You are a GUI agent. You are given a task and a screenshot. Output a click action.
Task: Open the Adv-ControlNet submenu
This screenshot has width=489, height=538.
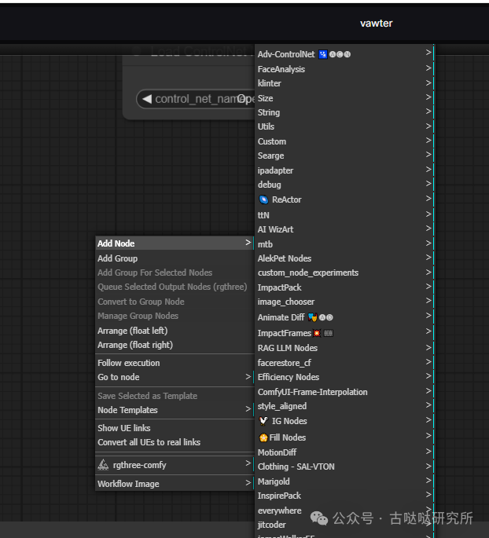click(344, 54)
